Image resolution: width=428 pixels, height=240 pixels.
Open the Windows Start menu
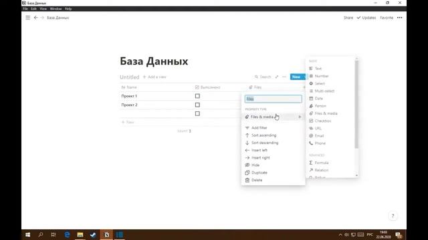[28, 235]
